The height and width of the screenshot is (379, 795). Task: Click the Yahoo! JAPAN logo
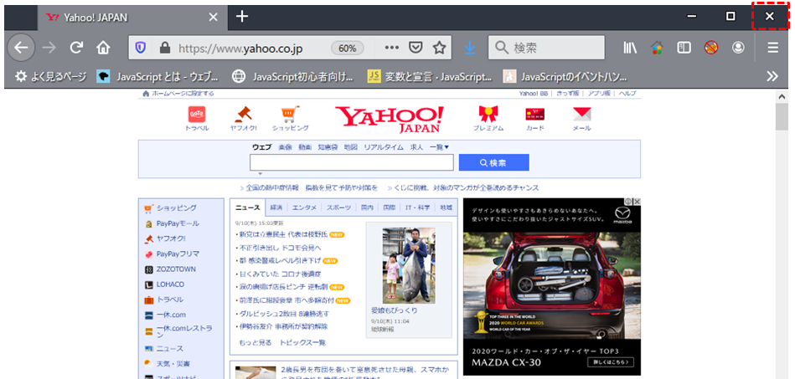click(390, 119)
